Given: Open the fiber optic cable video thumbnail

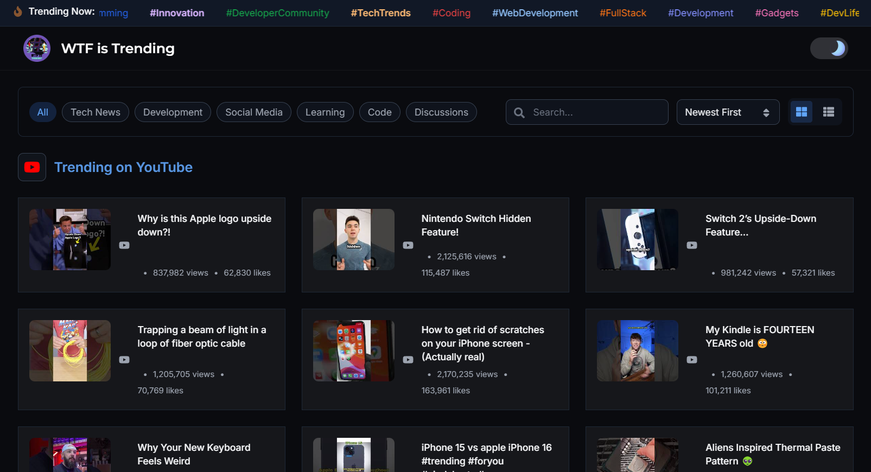Looking at the screenshot, I should click(70, 350).
